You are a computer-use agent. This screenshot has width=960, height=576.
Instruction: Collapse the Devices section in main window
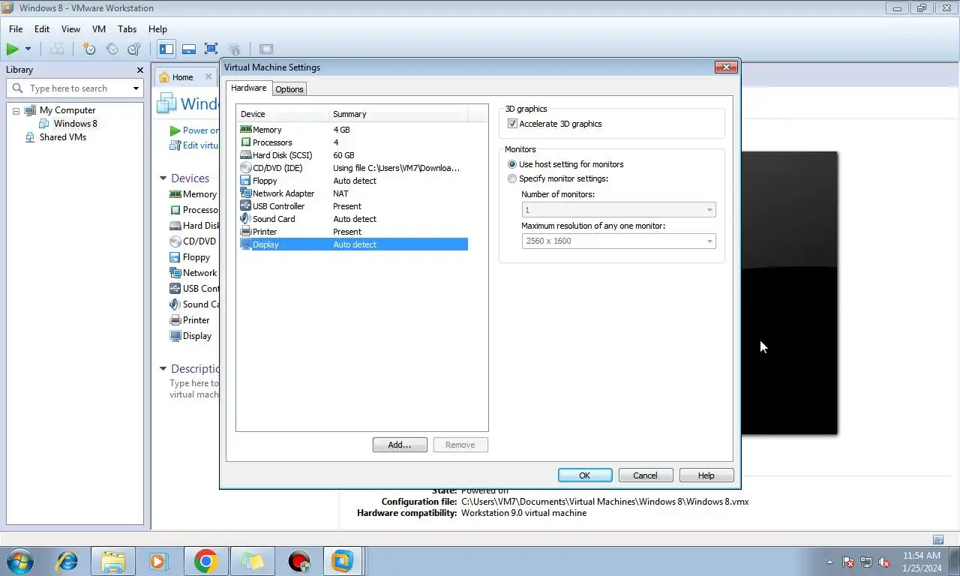click(163, 178)
